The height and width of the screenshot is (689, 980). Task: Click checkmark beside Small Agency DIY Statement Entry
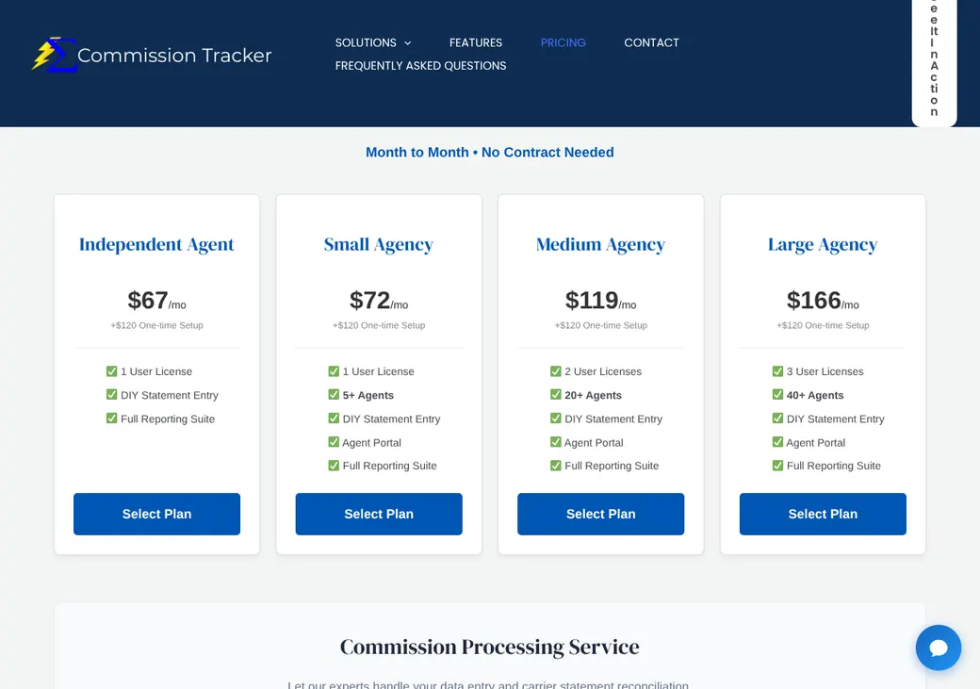pos(334,418)
